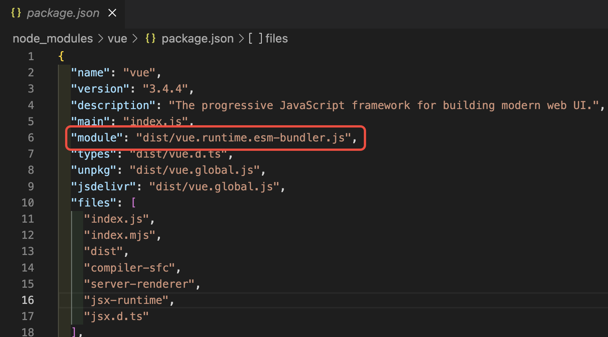Close the package.json editor tab
Image resolution: width=608 pixels, height=337 pixels.
click(x=112, y=13)
